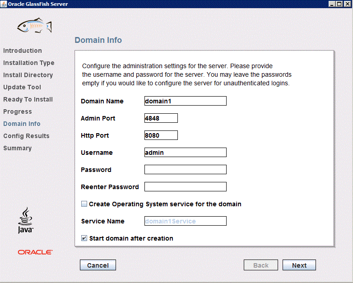Click the GlassFish fish logo

(x=34, y=25)
